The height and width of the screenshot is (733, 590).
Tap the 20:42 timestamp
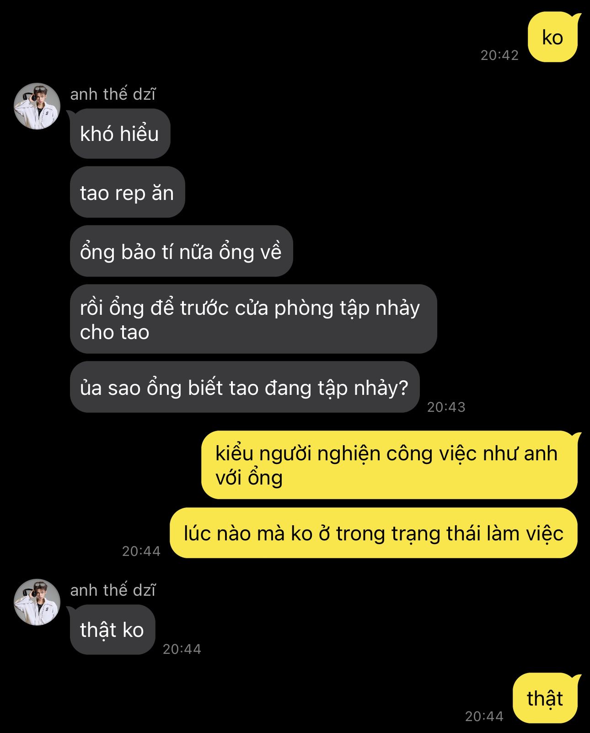(499, 55)
